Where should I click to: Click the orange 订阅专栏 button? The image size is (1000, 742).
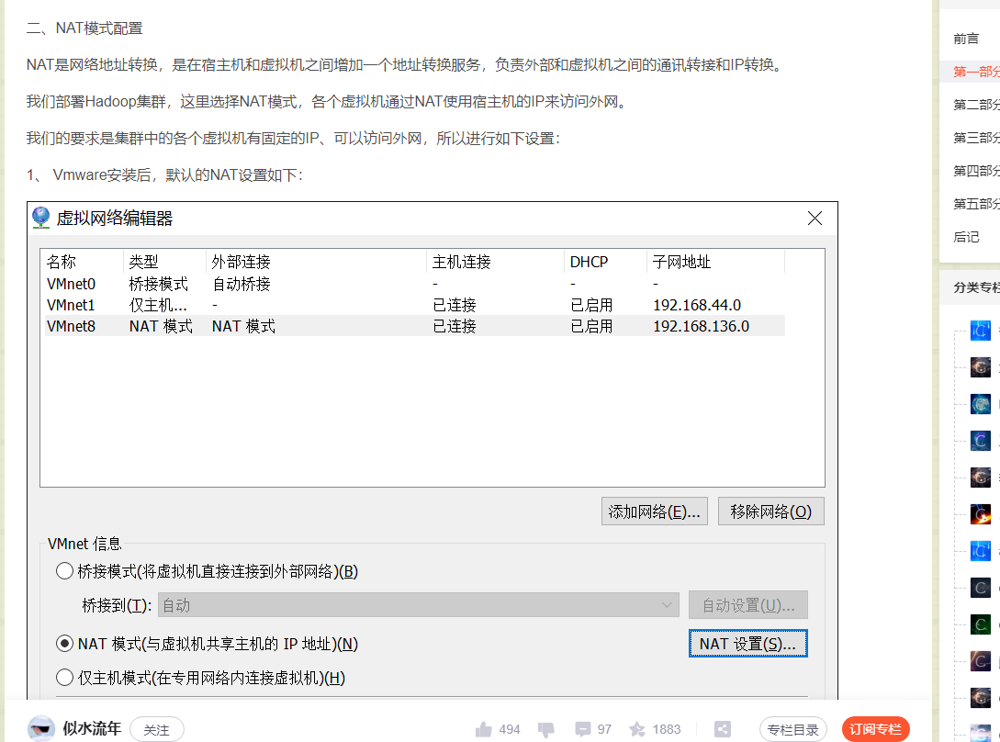876,729
